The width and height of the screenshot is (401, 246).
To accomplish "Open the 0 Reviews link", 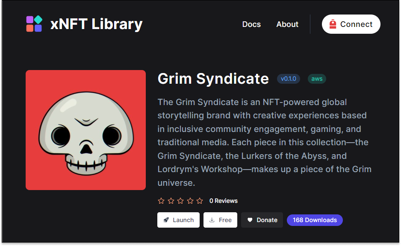I will 224,201.
